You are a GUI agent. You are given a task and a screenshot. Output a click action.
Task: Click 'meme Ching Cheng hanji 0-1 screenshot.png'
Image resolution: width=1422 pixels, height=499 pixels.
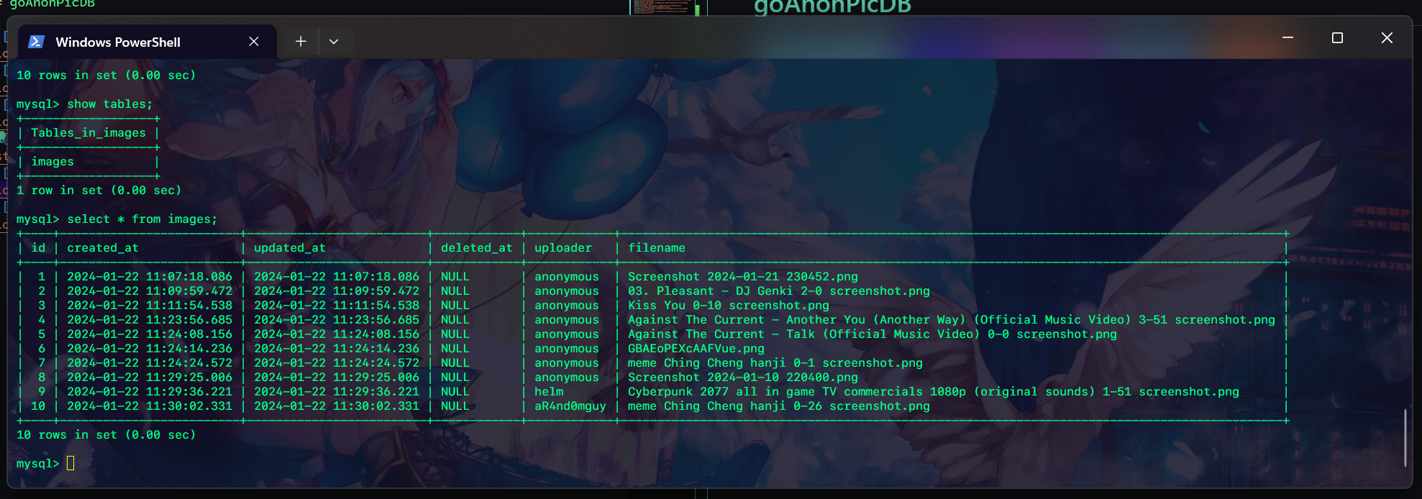coord(775,363)
